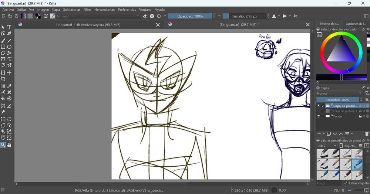Click the Opacidad 100% slider in the top toolbar
This screenshot has height=194, width=370.
pos(190,16)
